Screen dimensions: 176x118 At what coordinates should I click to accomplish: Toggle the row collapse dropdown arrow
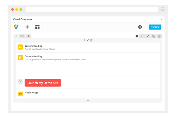[142, 36]
